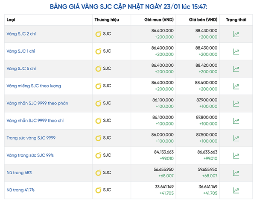Open the Vàng SJC 1 chỉ link
Screen dimensions: 257x205
coord(20,51)
